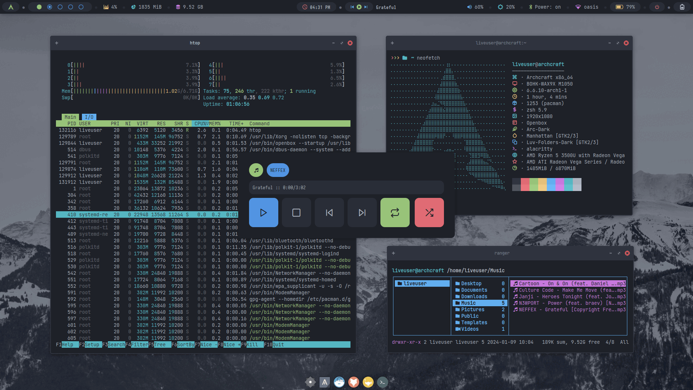Click the F6 SortBy button
Image resolution: width=693 pixels, height=390 pixels.
coord(186,344)
